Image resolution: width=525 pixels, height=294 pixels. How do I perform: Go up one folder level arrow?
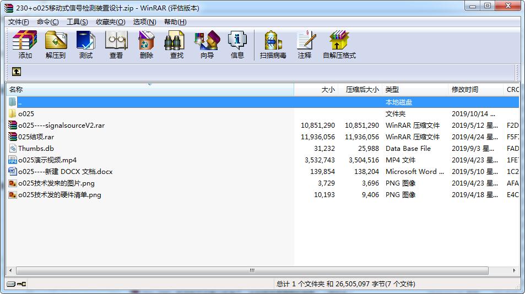click(x=17, y=72)
